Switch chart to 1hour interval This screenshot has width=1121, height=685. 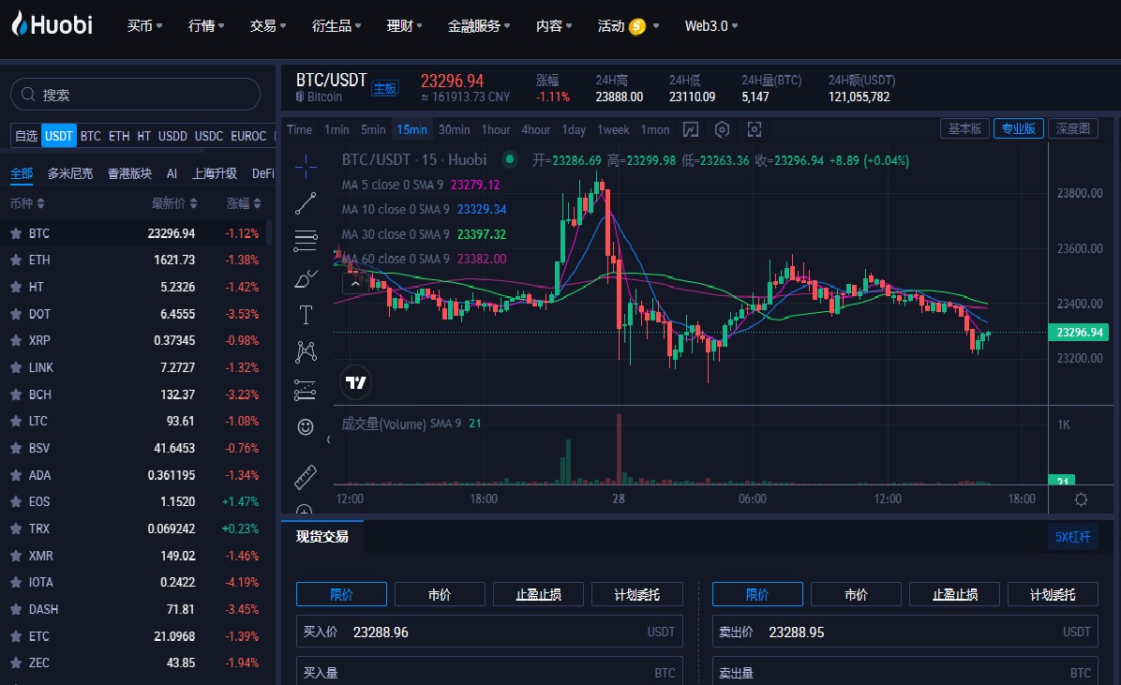[495, 129]
